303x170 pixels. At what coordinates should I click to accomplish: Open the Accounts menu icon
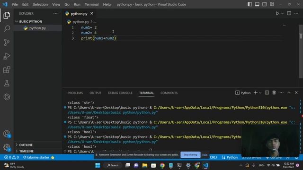point(7,134)
